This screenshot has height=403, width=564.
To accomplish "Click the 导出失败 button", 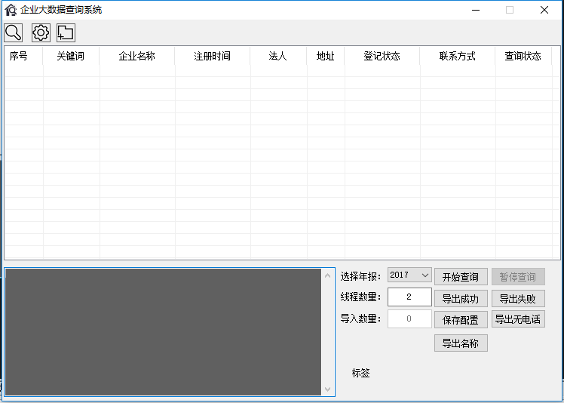I will click(518, 299).
